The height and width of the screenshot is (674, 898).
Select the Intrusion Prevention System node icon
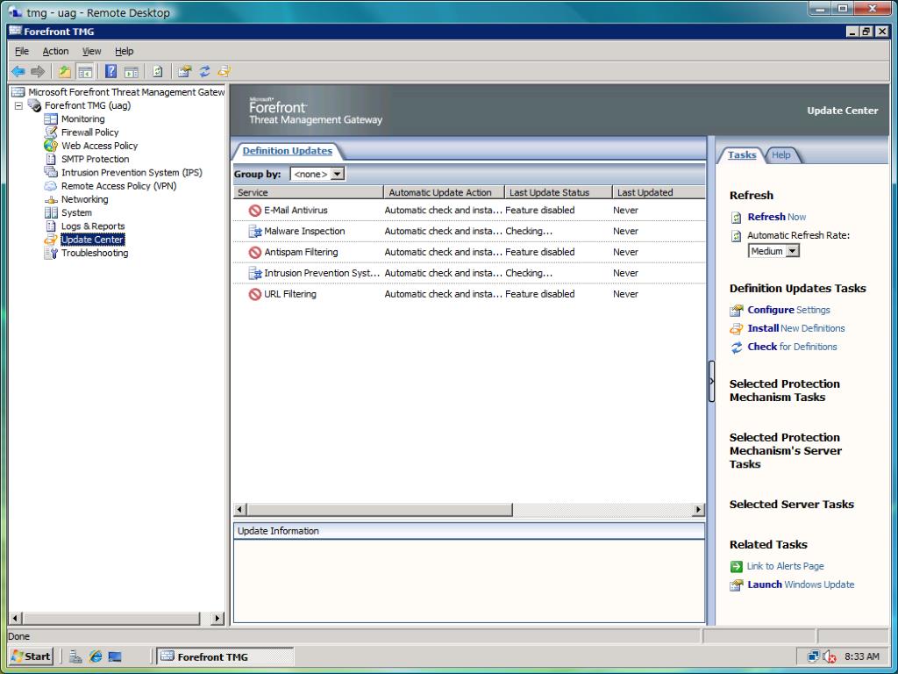tap(51, 173)
